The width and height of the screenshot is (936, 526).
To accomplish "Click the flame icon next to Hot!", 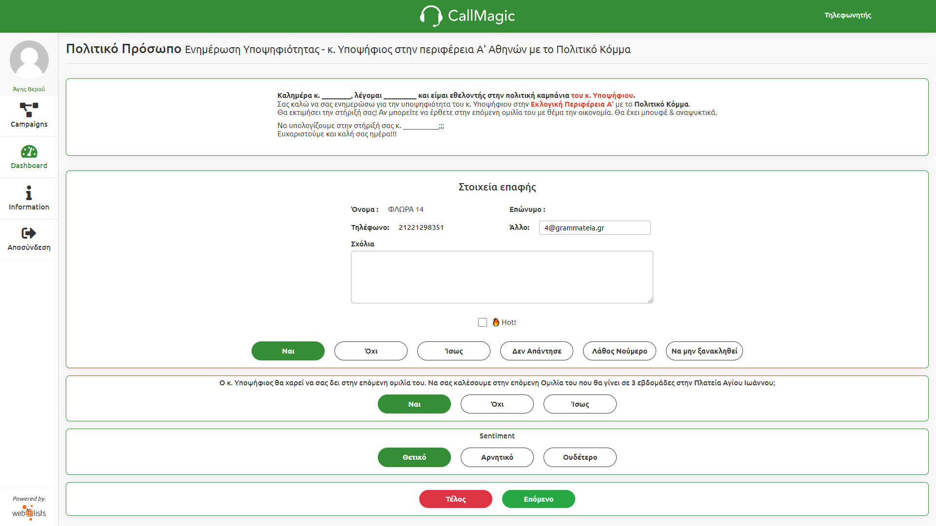I will [496, 322].
